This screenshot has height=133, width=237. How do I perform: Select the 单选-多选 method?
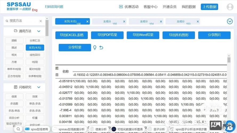tap(35, 103)
